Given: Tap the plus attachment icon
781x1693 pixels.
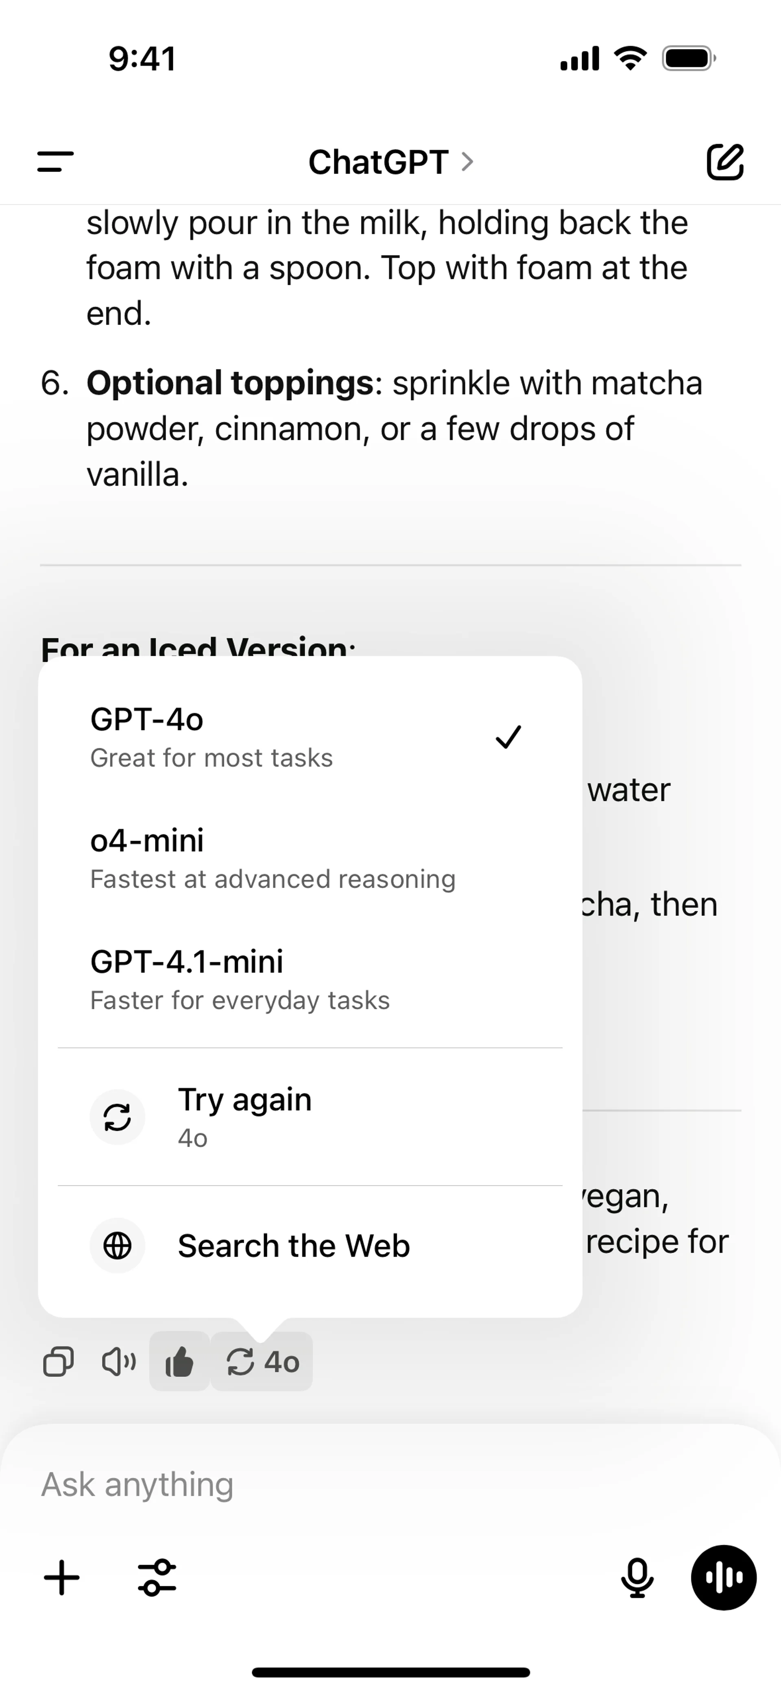Looking at the screenshot, I should [x=62, y=1577].
